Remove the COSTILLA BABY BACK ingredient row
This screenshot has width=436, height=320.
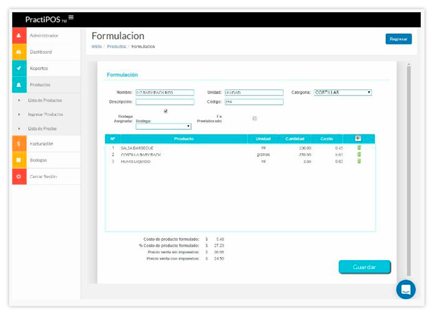pyautogui.click(x=359, y=154)
